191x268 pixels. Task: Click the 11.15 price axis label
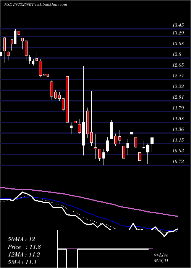click(x=178, y=140)
